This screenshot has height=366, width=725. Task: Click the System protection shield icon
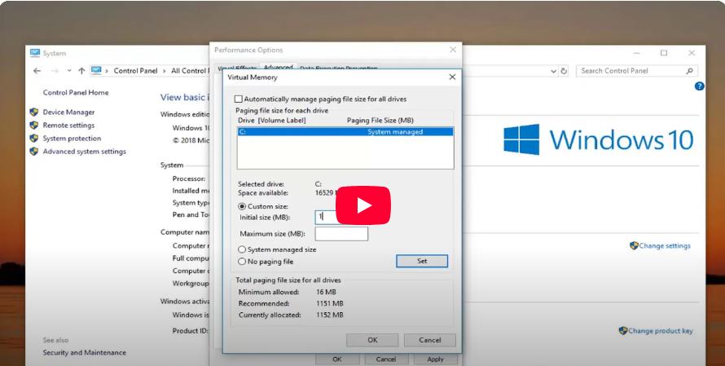point(33,138)
